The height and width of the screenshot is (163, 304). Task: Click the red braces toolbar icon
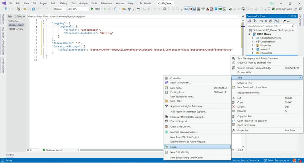point(190,9)
